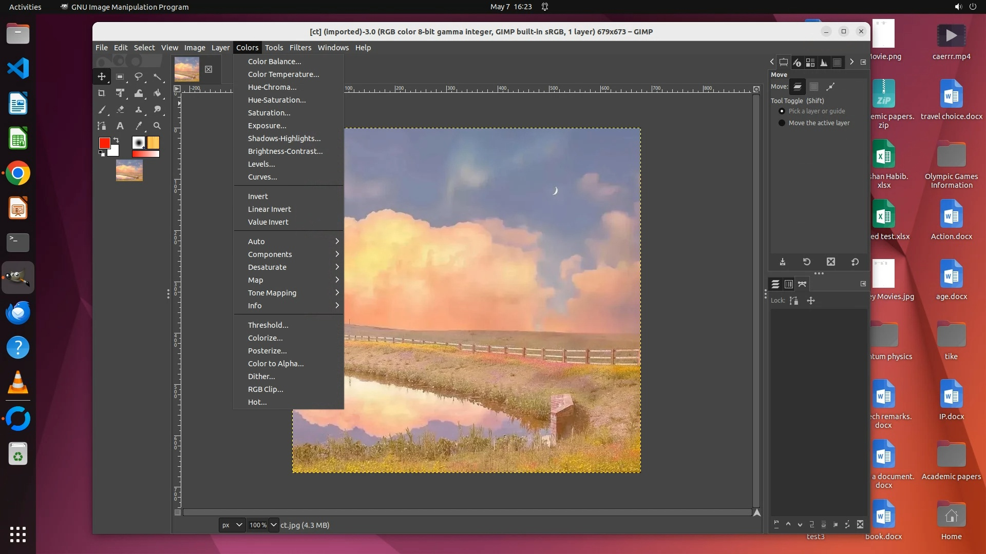The image size is (986, 554).
Task: Select the Crop tool in toolbox
Action: point(101,93)
